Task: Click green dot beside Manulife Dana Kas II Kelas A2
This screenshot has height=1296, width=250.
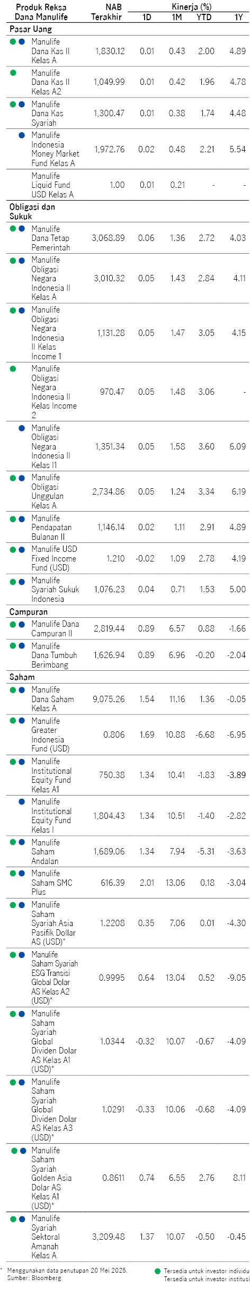Action: (x=13, y=73)
